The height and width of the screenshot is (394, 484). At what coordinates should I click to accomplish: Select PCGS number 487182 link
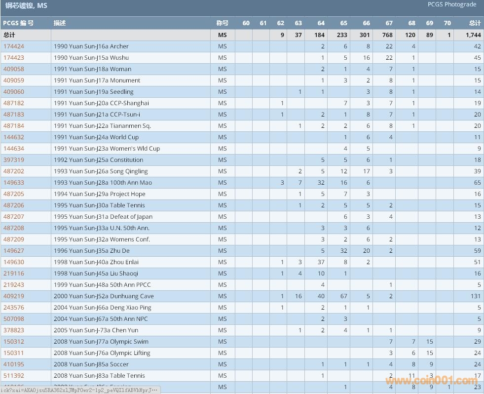pyautogui.click(x=14, y=103)
